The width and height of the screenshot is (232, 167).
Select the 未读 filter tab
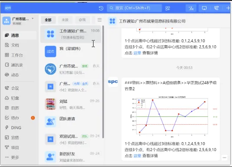(65, 20)
